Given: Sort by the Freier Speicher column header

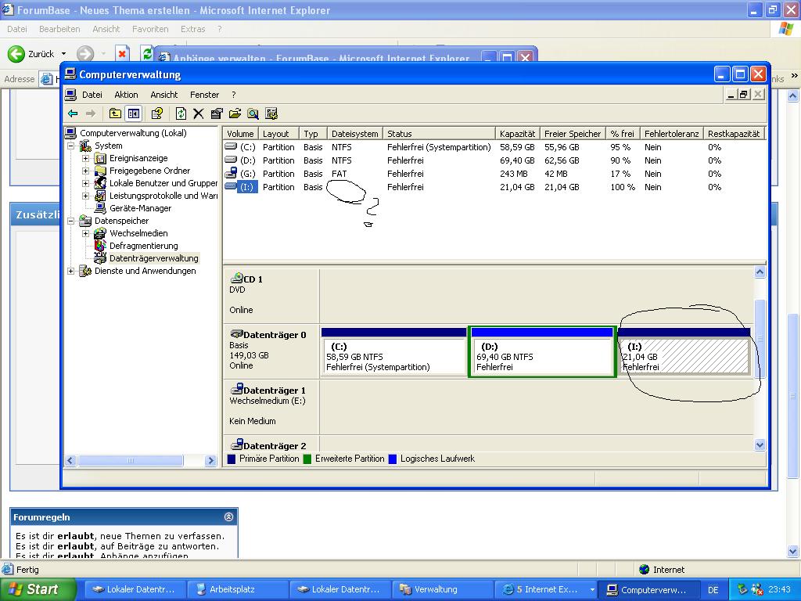Looking at the screenshot, I should point(572,134).
